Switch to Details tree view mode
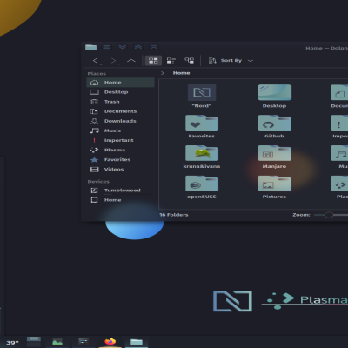The width and height of the screenshot is (348, 348). (189, 60)
